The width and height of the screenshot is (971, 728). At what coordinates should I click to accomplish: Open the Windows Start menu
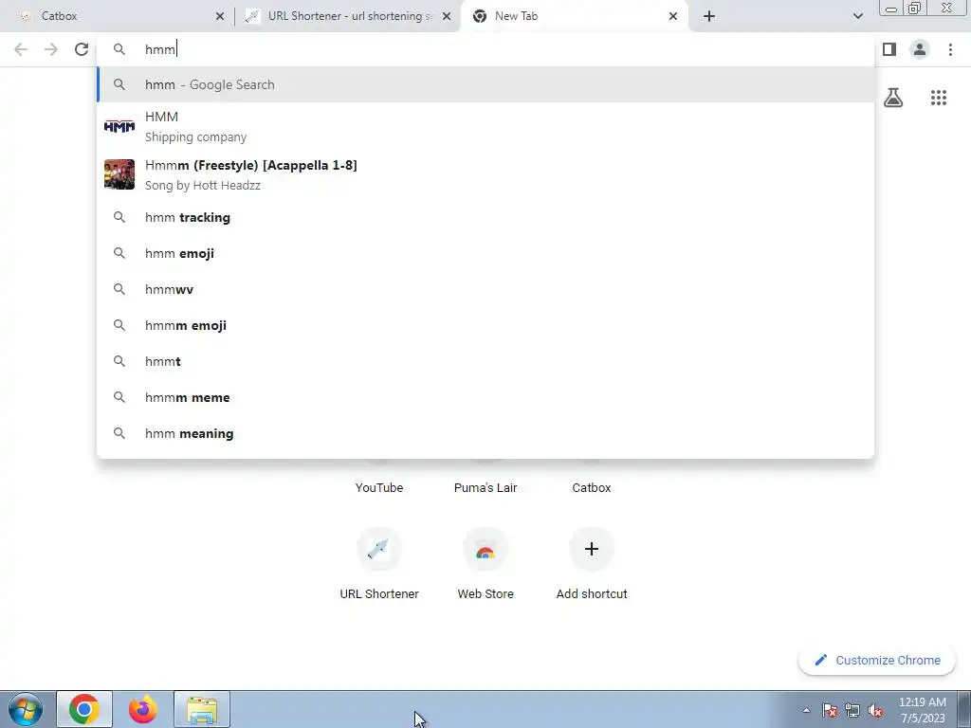26,709
